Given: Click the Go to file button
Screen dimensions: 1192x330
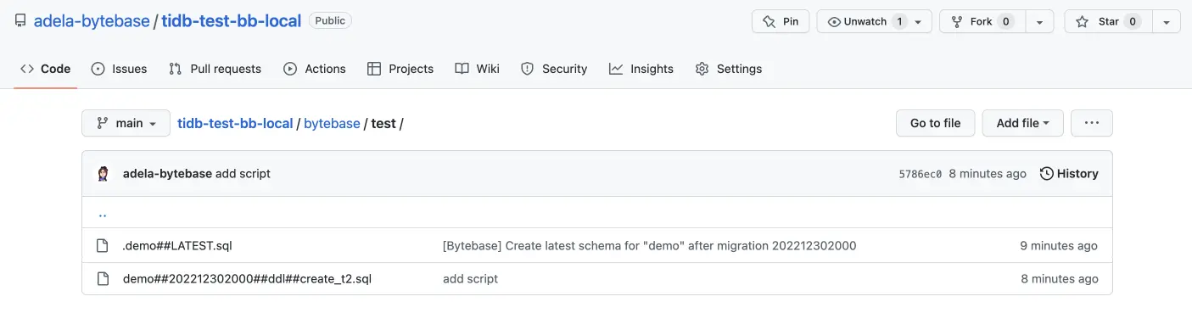Looking at the screenshot, I should tap(935, 123).
